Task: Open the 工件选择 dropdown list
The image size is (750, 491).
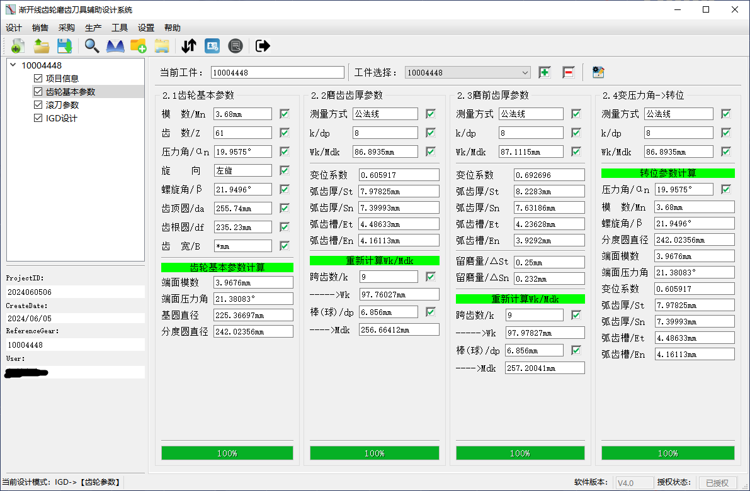Action: coord(467,72)
